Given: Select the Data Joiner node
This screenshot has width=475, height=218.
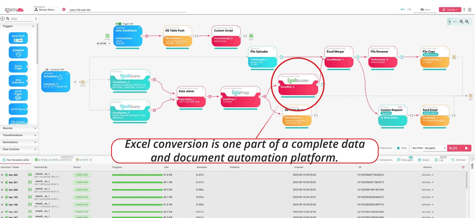Looking at the screenshot, I should [191, 97].
